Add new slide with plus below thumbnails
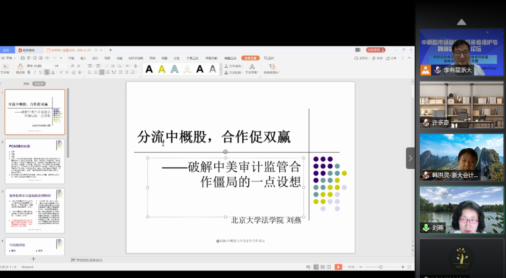The width and height of the screenshot is (506, 278). click(33, 259)
